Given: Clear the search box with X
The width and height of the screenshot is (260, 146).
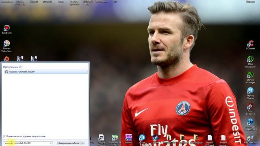Looking at the screenshot, I should pyautogui.click(x=50, y=143).
